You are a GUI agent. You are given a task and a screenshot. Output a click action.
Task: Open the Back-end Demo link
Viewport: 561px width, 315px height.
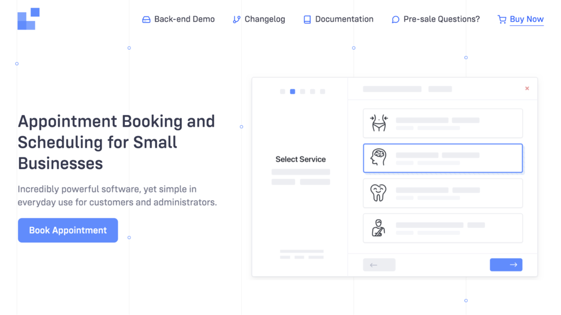(x=184, y=19)
